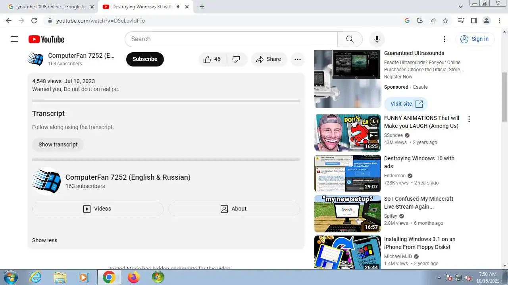Open a new Chrome tab
This screenshot has width=508, height=285.
click(202, 7)
